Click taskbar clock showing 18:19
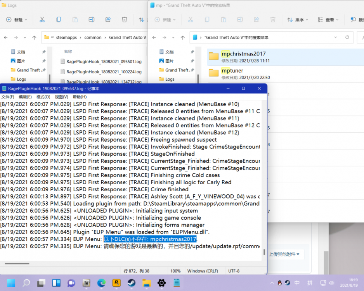364x291 pixels. pos(349,282)
